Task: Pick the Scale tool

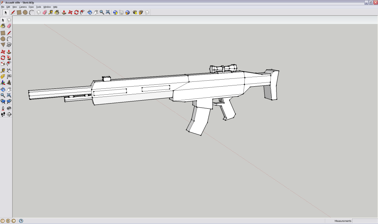Action: [3, 64]
